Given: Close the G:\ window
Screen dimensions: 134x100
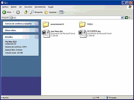Looking at the screenshot, I should click(x=131, y=3).
